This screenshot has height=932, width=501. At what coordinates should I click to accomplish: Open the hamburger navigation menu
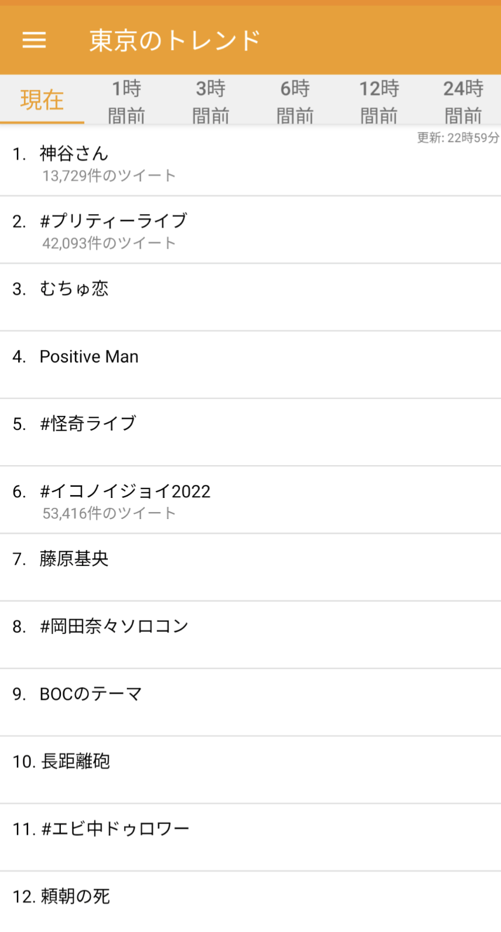click(34, 40)
